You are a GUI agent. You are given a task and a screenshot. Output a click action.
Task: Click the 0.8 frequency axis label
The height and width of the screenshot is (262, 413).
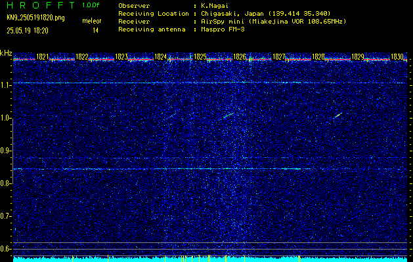pos(5,183)
